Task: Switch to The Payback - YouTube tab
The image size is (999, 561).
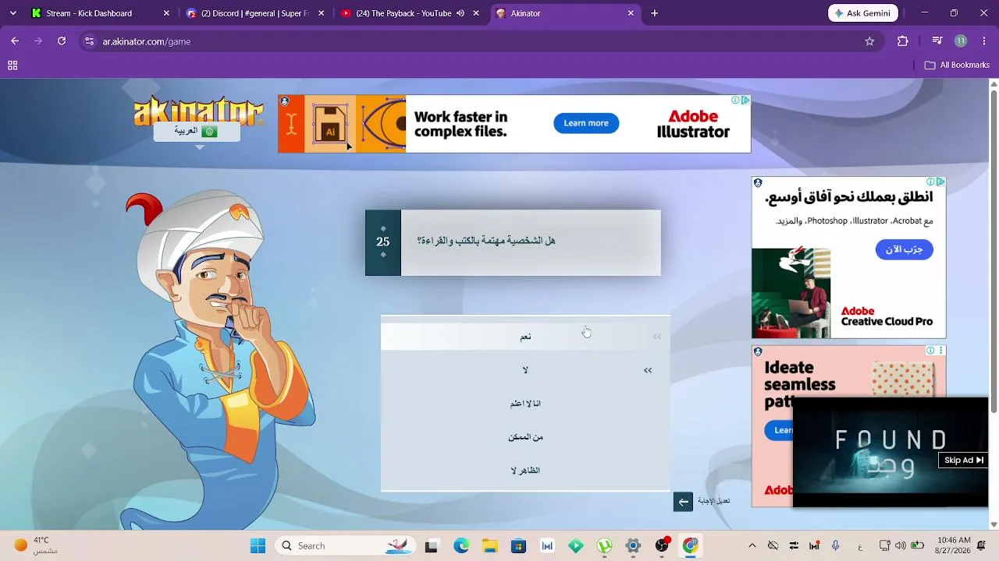Action: pos(411,13)
